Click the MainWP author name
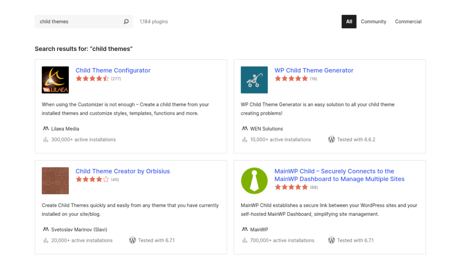457x261 pixels. tap(259, 229)
